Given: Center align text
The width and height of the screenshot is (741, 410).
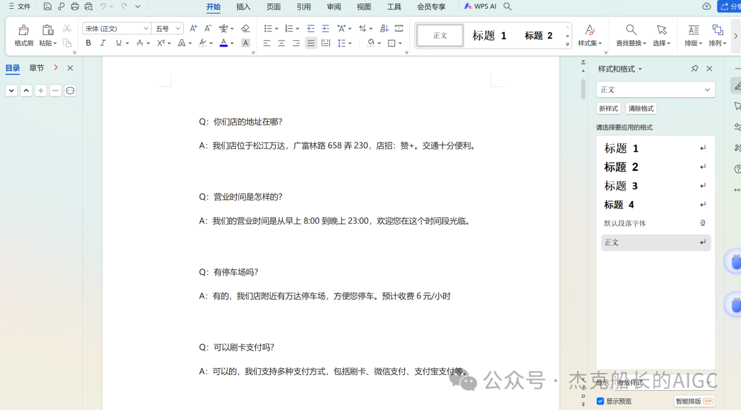Looking at the screenshot, I should 282,43.
